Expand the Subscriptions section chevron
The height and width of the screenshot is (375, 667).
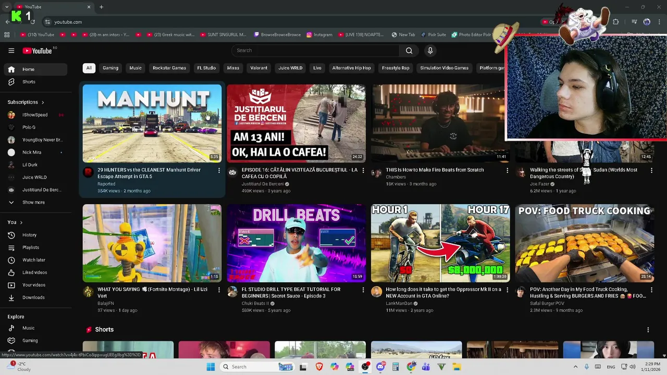click(43, 102)
